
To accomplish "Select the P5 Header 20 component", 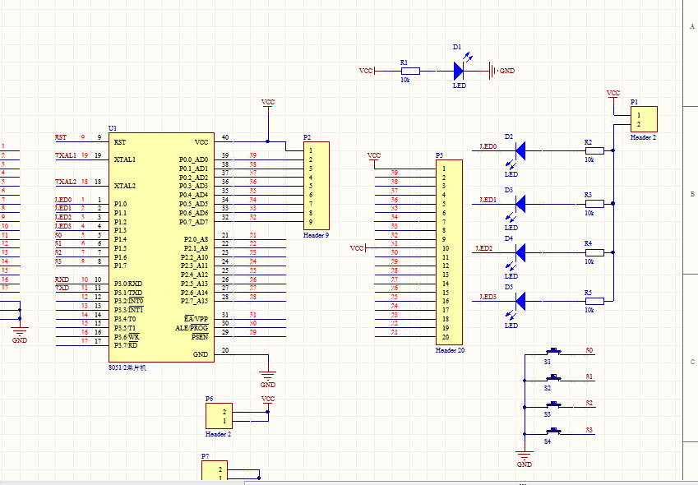I will [x=449, y=252].
